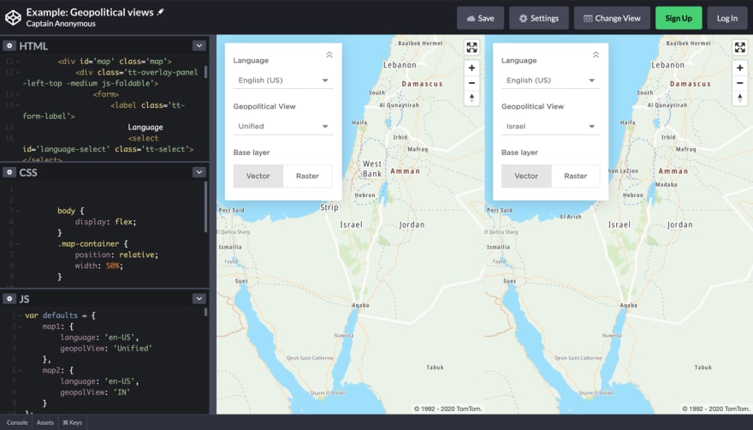Zoom in on left map
The image size is (753, 430).
point(471,68)
